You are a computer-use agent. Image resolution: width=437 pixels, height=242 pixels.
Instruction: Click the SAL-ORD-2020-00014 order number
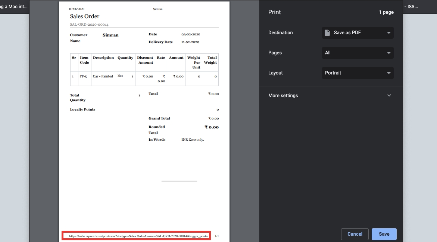pyautogui.click(x=89, y=25)
